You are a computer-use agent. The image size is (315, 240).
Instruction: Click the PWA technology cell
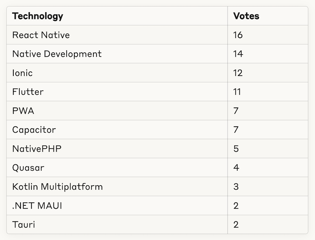point(23,111)
